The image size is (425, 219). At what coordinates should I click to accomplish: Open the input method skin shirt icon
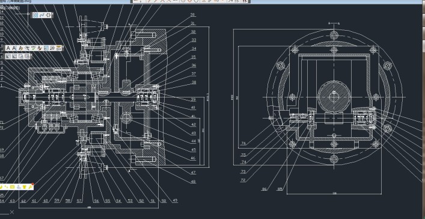[x=25, y=187]
